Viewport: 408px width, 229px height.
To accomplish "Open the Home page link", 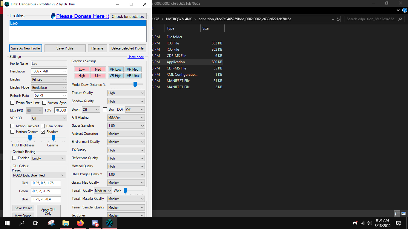I will pos(136,57).
